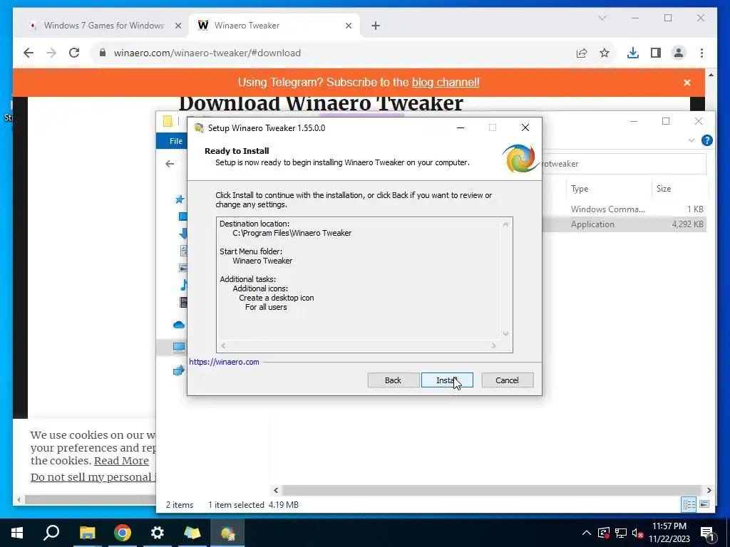The height and width of the screenshot is (547, 730).
Task: Open Quick access star in Explorer sidebar
Action: pos(180,199)
